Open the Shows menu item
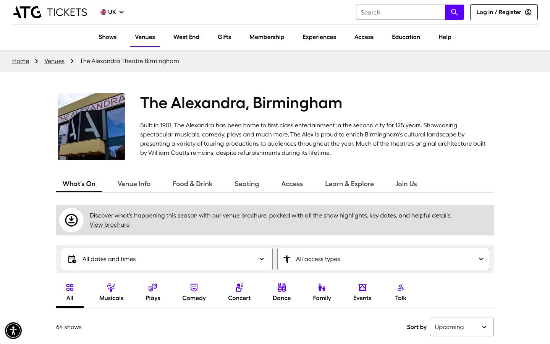This screenshot has width=550, height=344. 108,37
